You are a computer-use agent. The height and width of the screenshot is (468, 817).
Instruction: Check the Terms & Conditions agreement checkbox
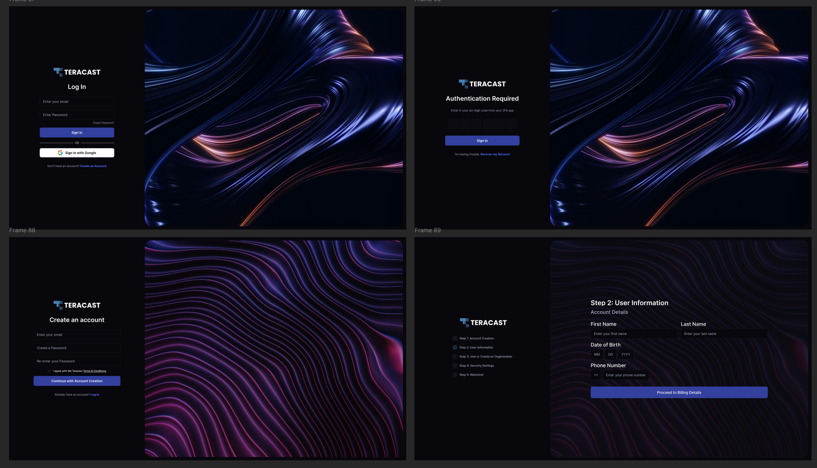[x=50, y=371]
